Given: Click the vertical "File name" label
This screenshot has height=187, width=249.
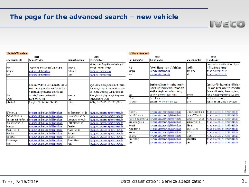Looking at the screenshot, I should point(245,167).
